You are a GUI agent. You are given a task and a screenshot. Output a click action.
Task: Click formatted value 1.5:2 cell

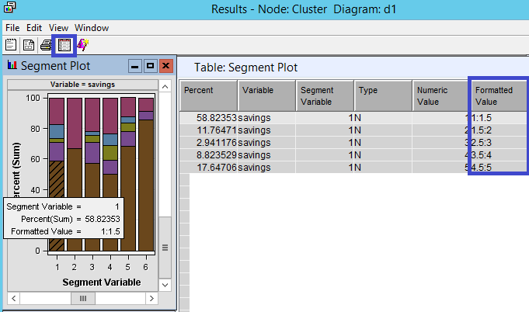click(499, 130)
